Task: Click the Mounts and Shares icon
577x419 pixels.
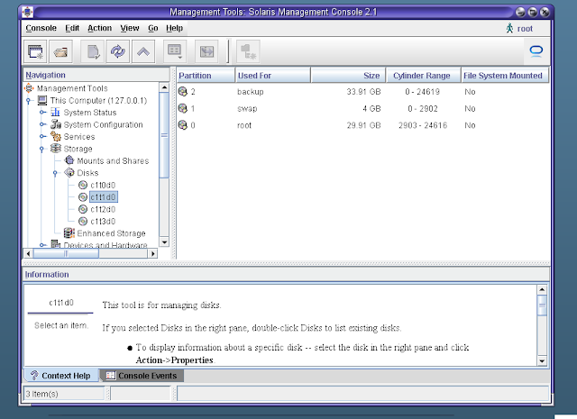Action: click(69, 160)
